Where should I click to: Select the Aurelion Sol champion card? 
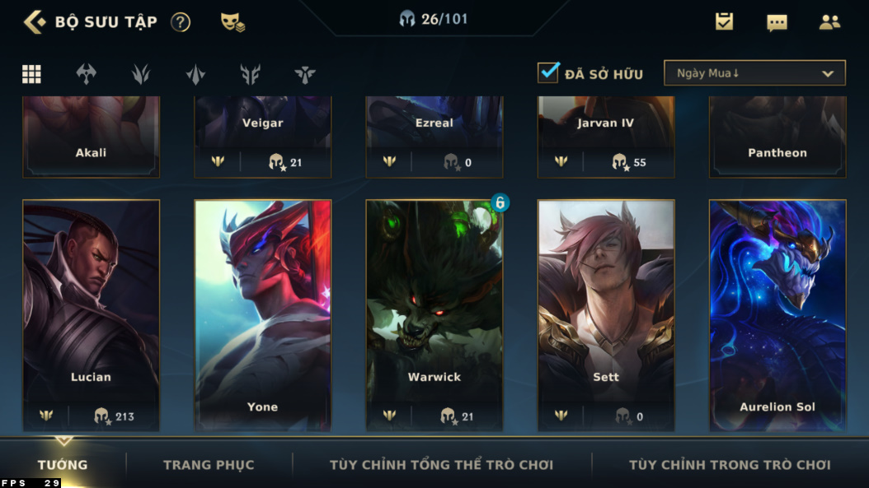(777, 315)
